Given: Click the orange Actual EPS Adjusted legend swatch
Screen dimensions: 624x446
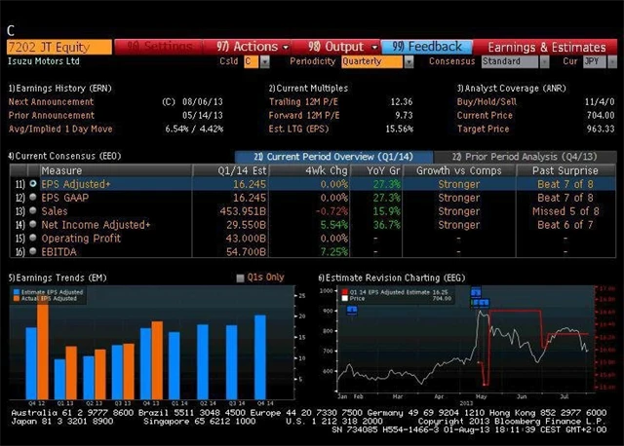Looking at the screenshot, I should [x=17, y=299].
